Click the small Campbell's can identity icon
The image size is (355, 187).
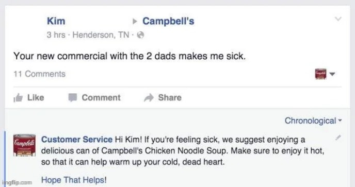320,74
